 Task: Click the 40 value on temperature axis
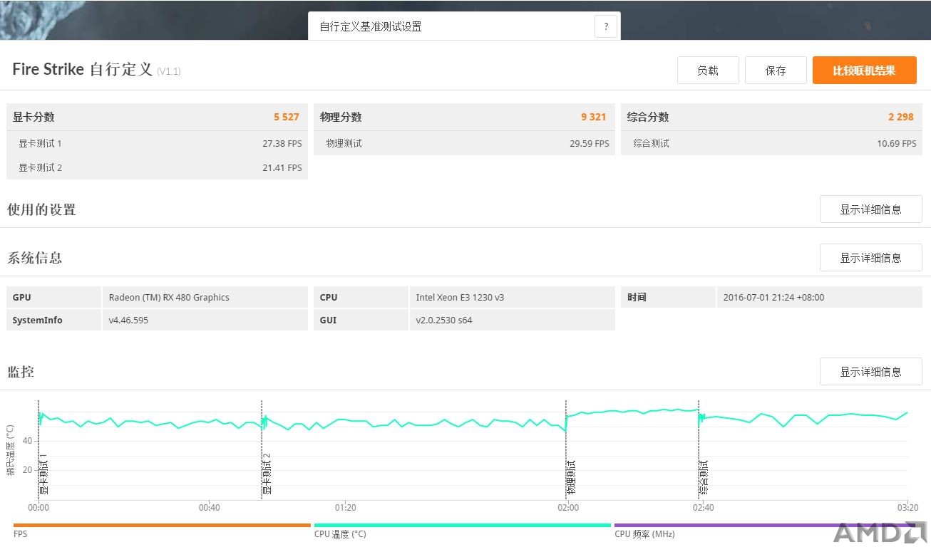(x=27, y=441)
